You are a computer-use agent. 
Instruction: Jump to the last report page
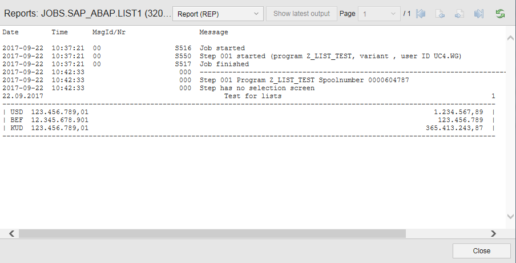[479, 13]
